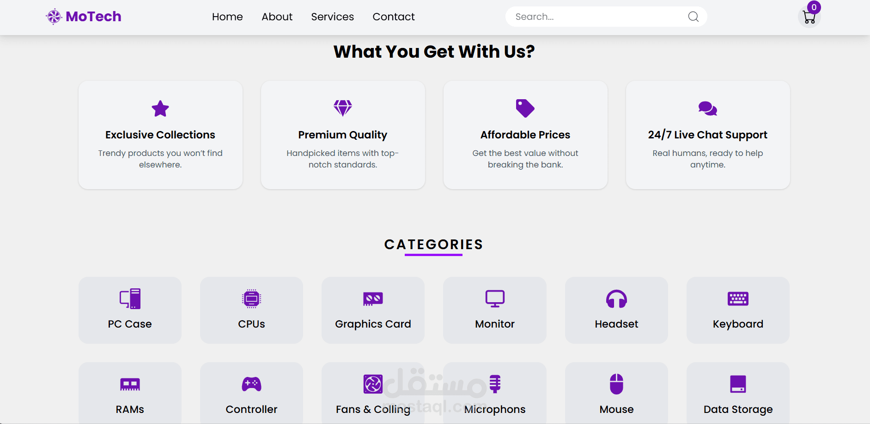Focus the Search input field
The image size is (870, 424).
click(x=596, y=17)
